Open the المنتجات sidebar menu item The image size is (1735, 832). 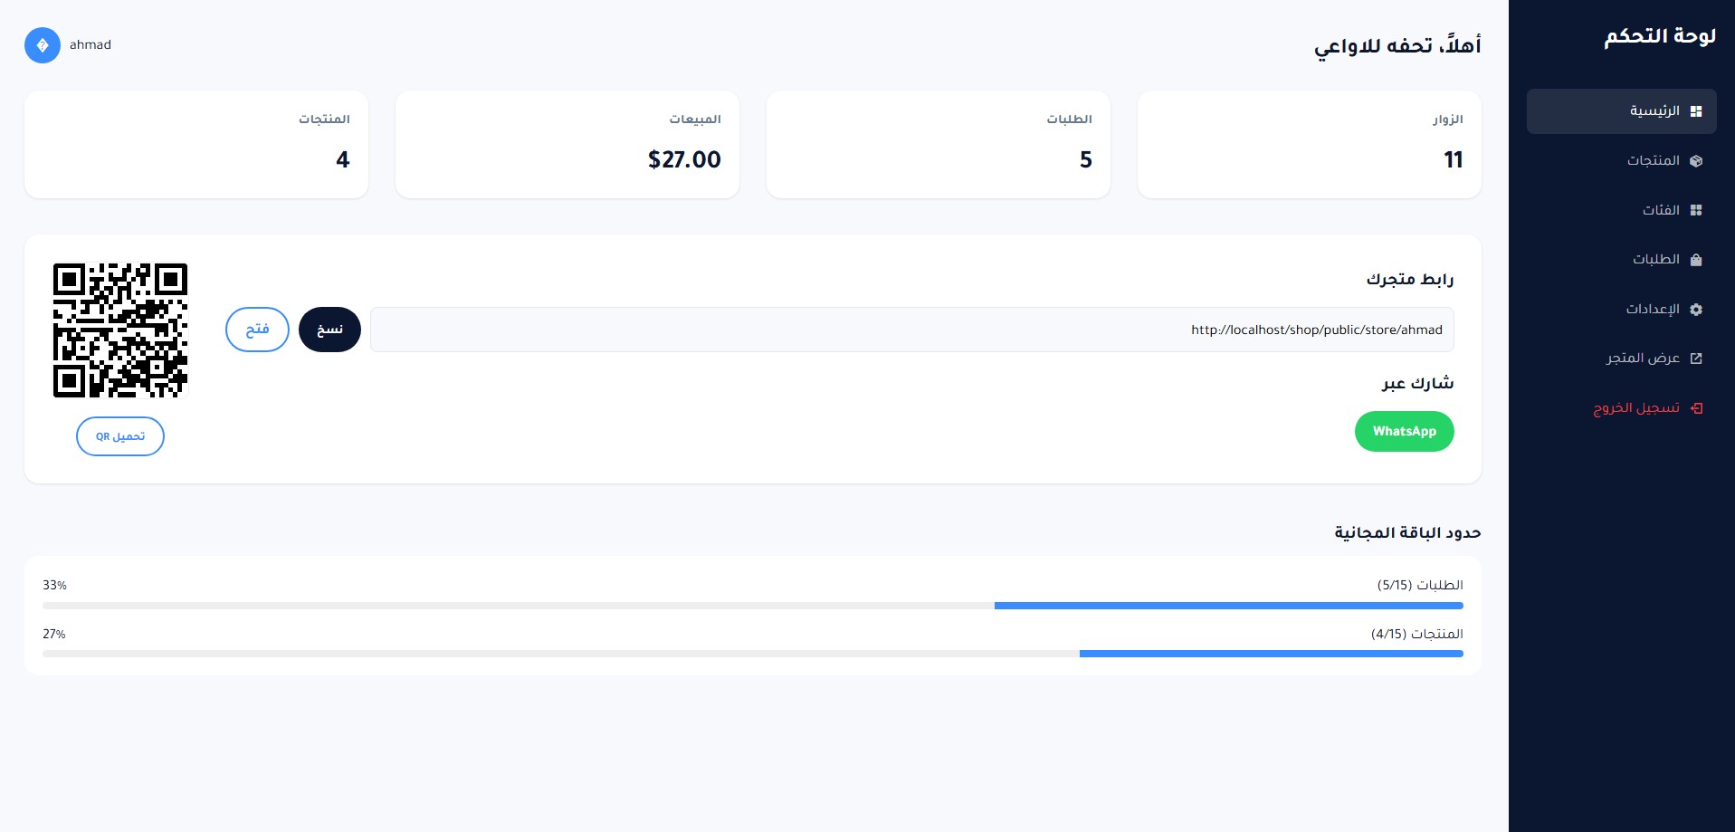(x=1654, y=161)
